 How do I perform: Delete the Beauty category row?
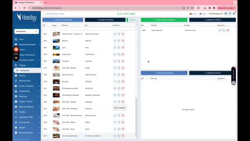123,122
